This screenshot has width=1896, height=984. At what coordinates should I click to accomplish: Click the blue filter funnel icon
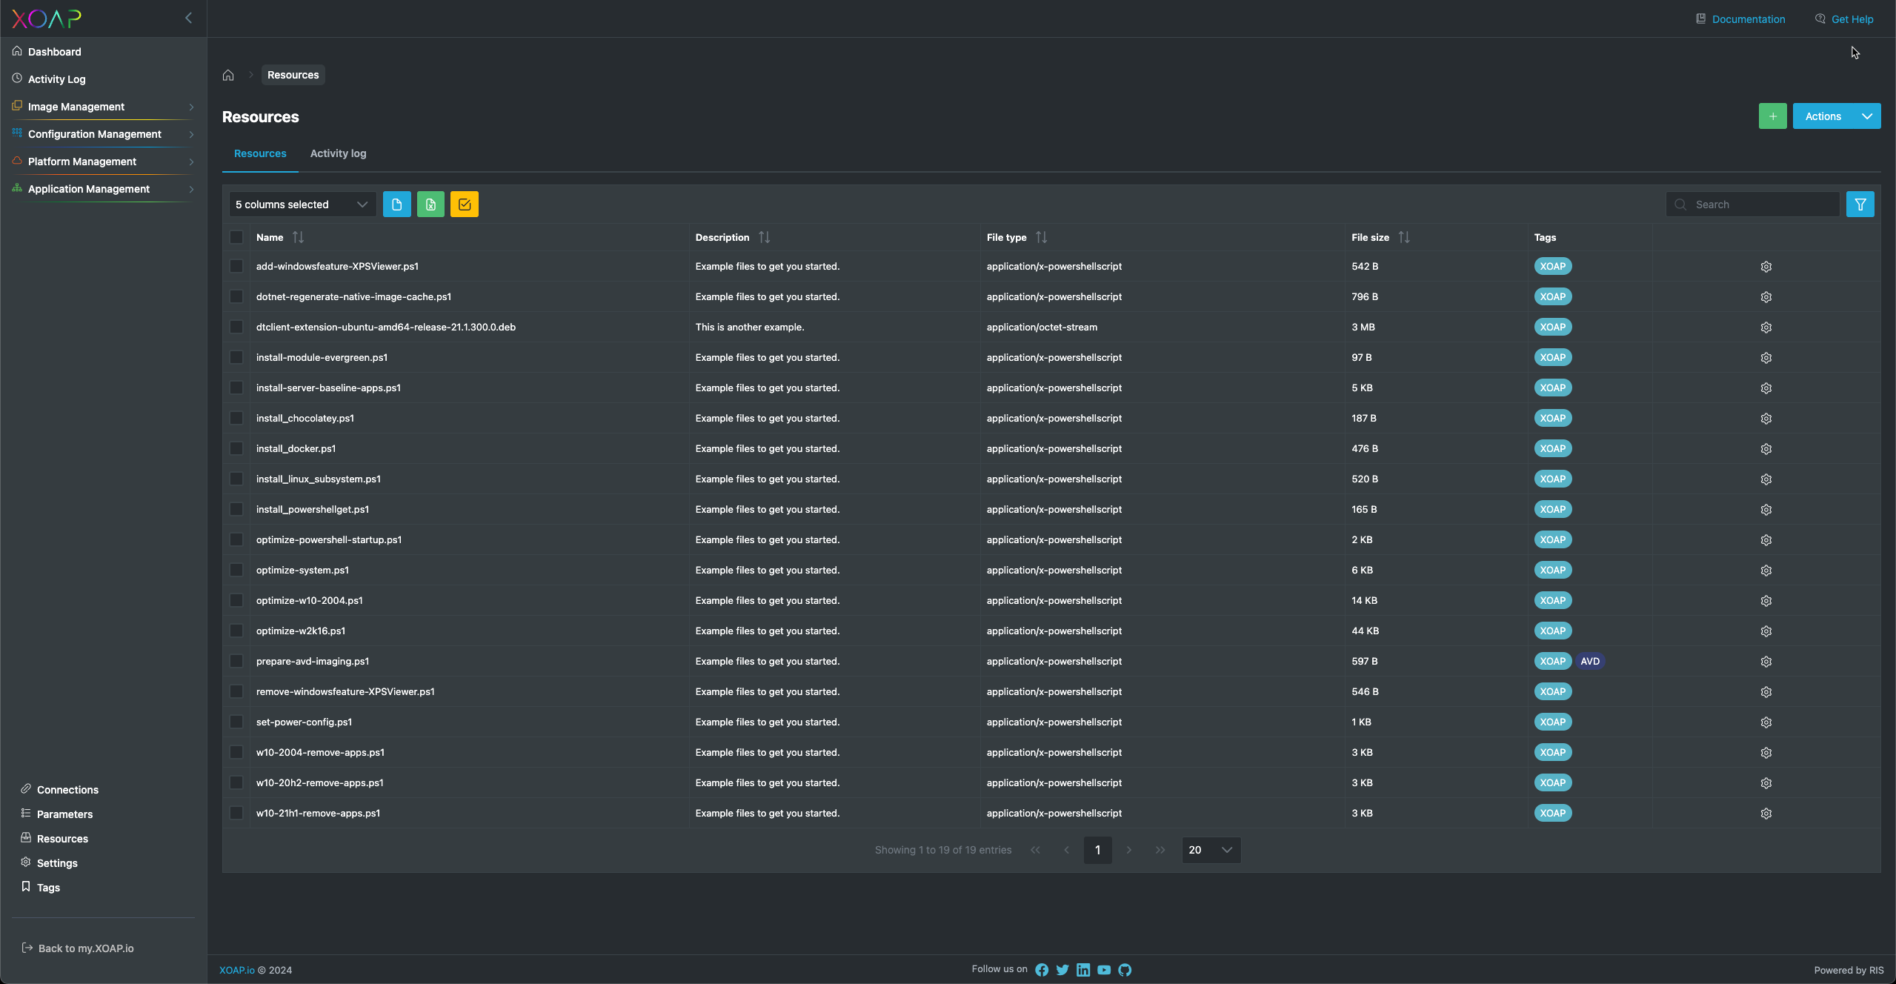click(x=1860, y=205)
